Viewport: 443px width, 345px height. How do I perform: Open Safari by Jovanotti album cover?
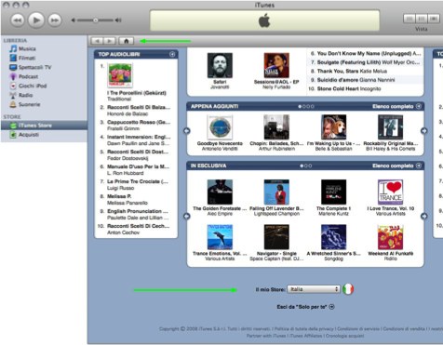click(220, 65)
